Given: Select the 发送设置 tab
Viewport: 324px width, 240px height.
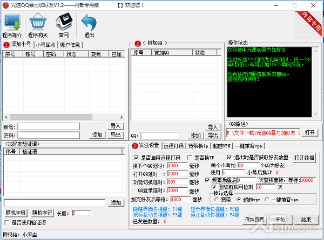Looking at the screenshot, I should 146,145.
